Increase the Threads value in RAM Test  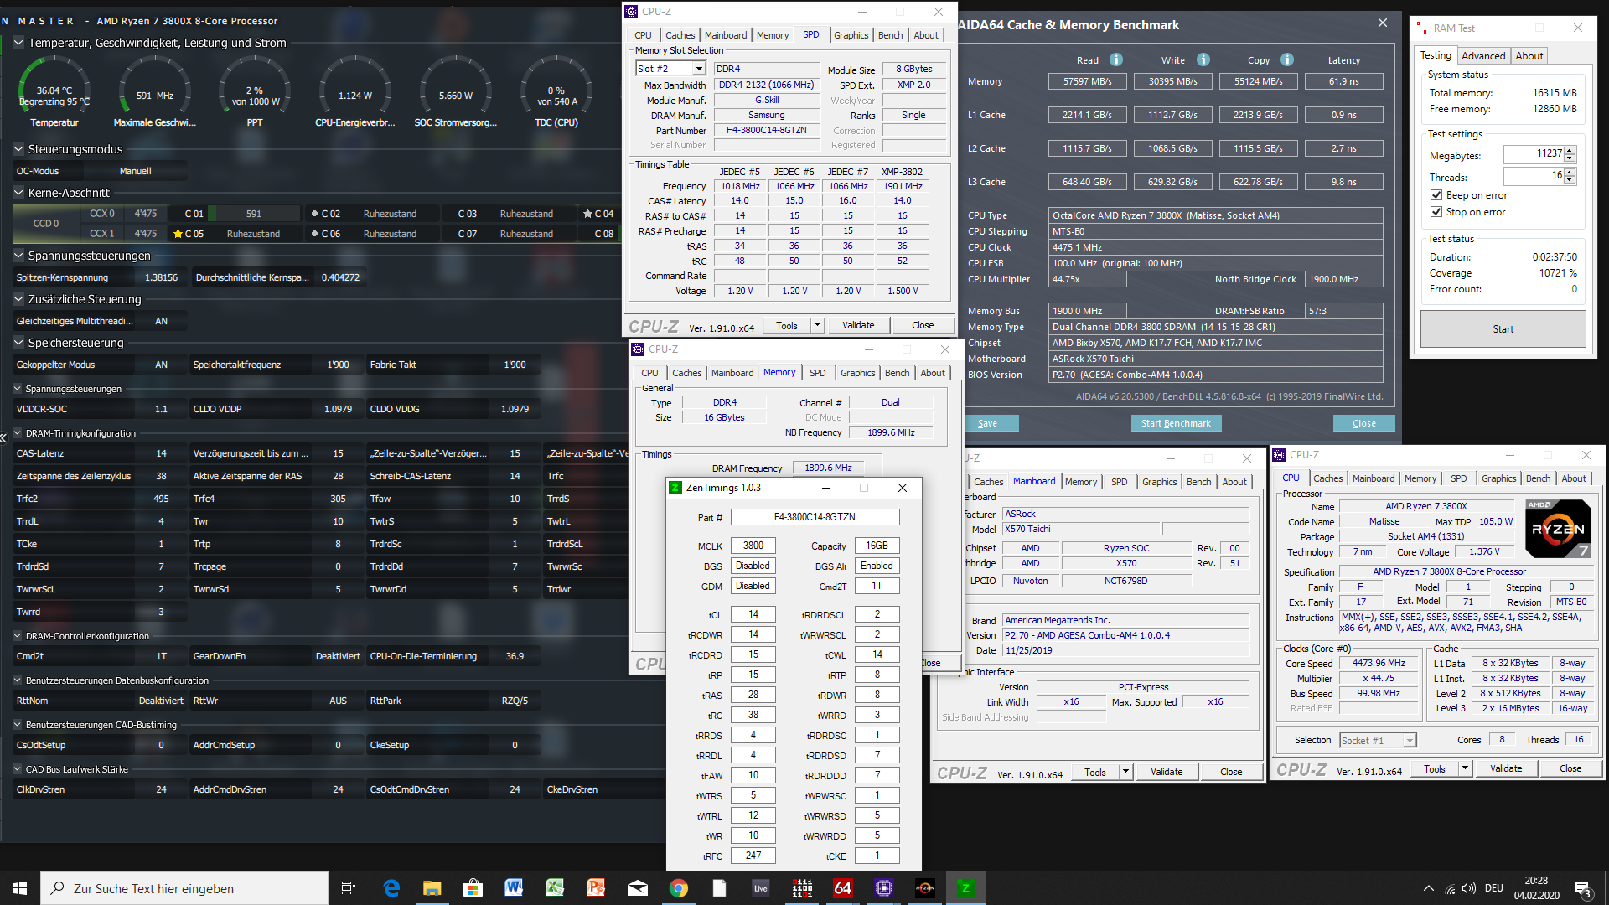(1570, 172)
